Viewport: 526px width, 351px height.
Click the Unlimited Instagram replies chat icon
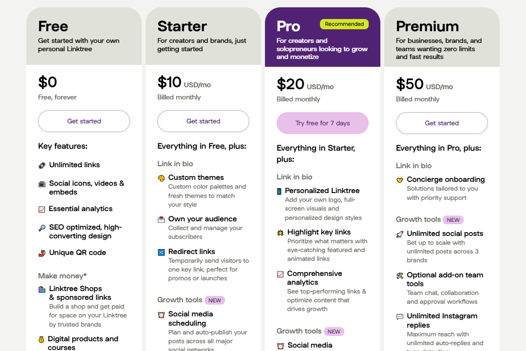click(x=400, y=316)
